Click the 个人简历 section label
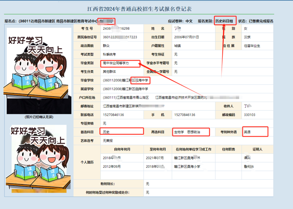 (87, 162)
